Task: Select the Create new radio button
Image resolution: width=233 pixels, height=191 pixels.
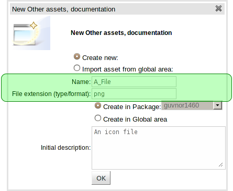Action: pyautogui.click(x=77, y=56)
